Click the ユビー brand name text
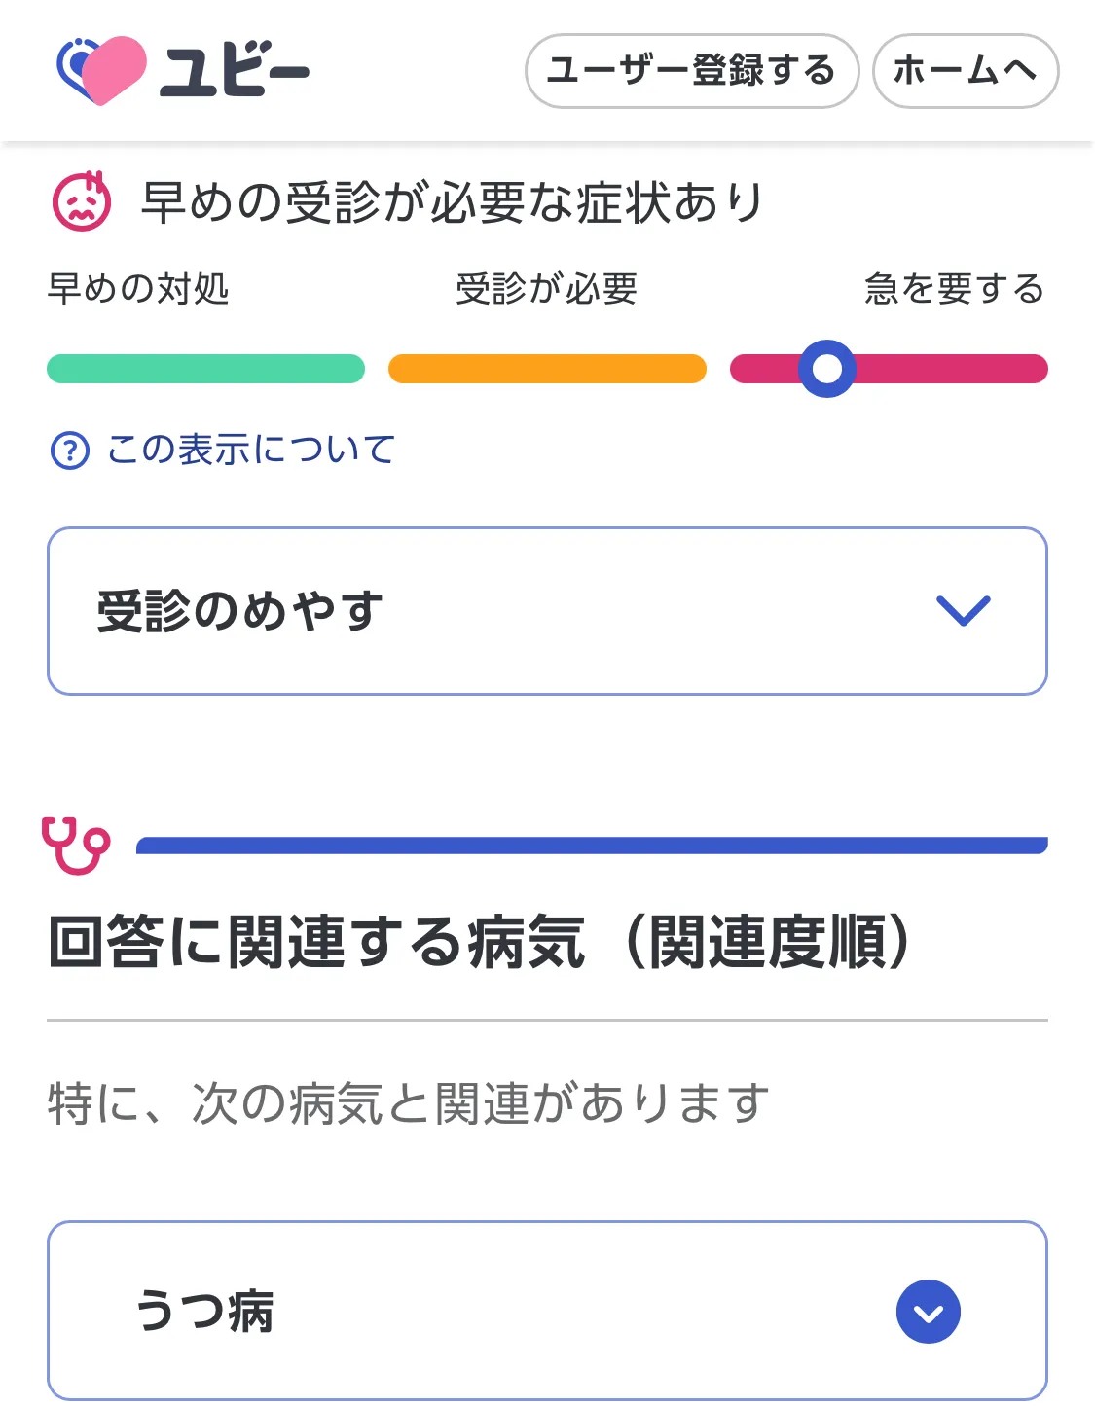 pos(235,71)
